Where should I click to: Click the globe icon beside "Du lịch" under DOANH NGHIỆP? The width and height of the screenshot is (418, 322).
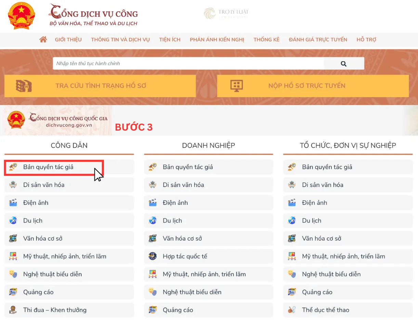tap(152, 220)
